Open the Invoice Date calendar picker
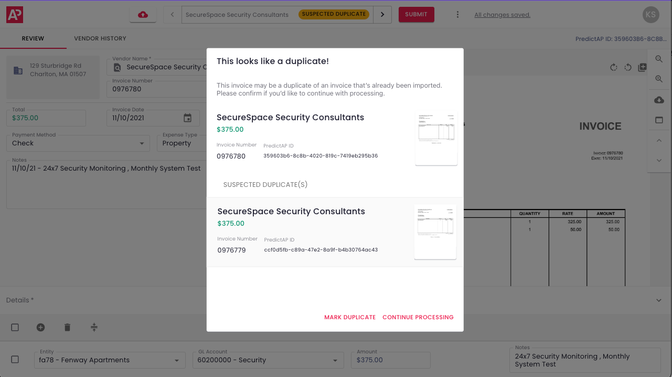The height and width of the screenshot is (377, 672). pyautogui.click(x=188, y=118)
